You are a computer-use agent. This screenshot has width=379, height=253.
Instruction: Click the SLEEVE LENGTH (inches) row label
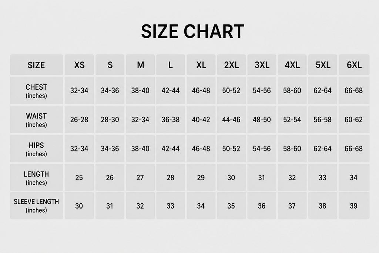[x=37, y=206]
